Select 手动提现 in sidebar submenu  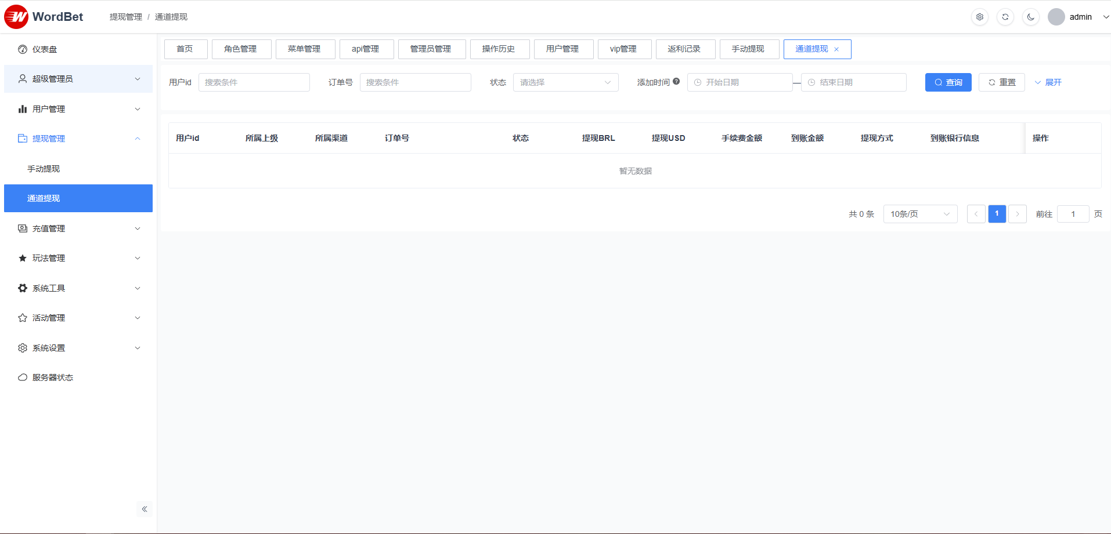(x=44, y=169)
